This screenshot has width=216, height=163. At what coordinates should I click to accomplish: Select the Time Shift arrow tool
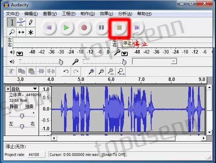click(21, 32)
